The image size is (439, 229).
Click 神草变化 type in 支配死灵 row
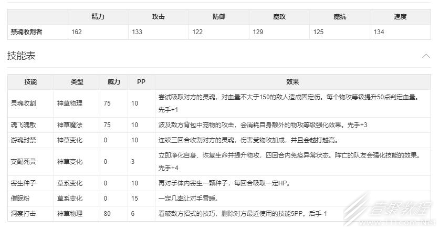(70, 162)
